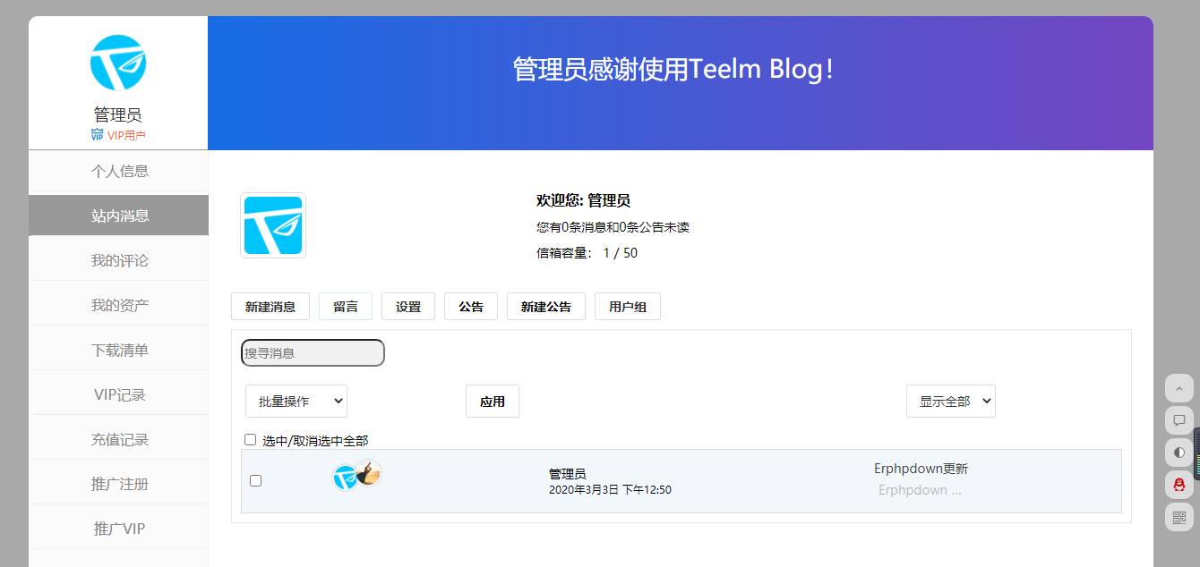Open the QR code floating icon

tap(1179, 517)
